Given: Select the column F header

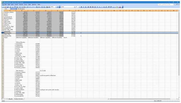Looking at the screenshot, I should pos(69,11).
